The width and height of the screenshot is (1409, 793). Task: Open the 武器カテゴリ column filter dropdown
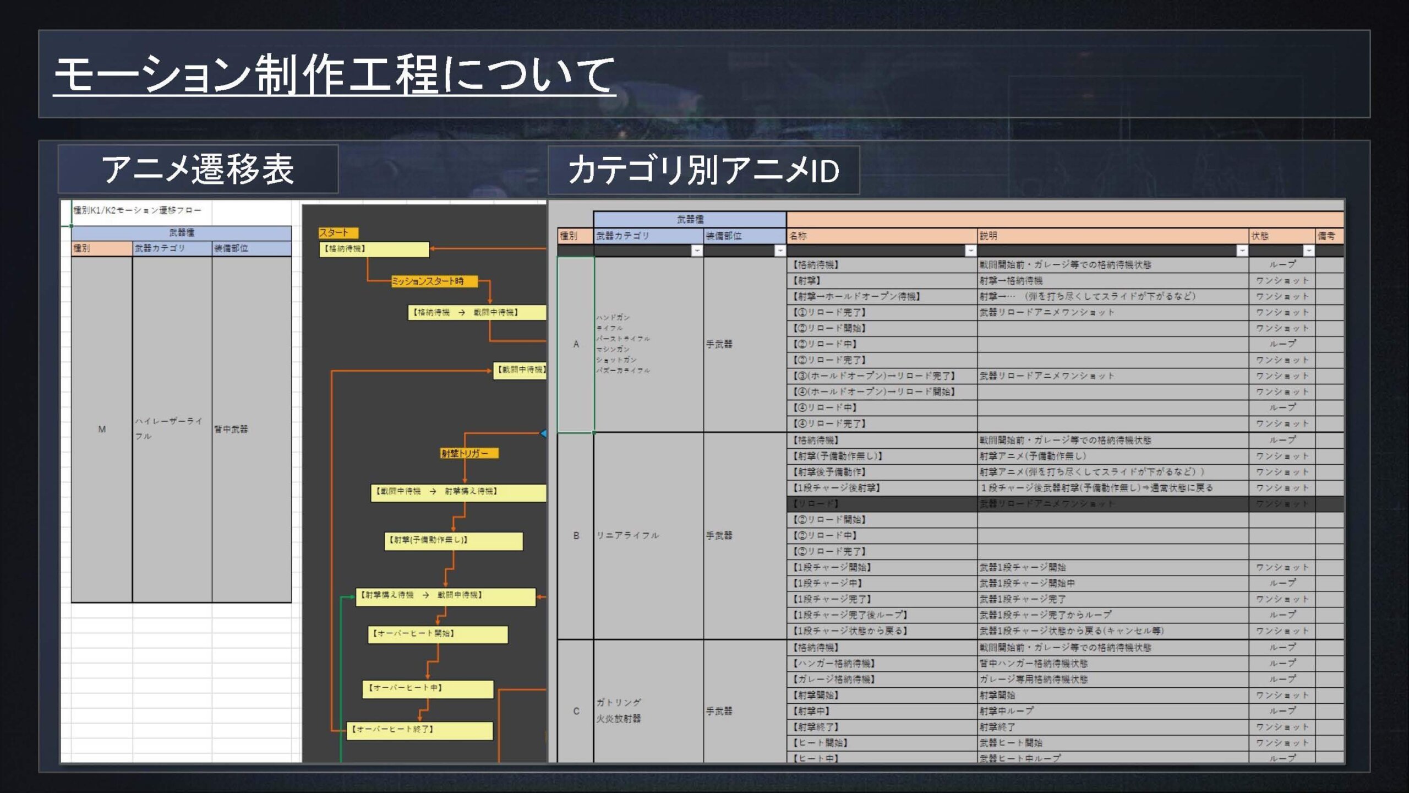click(697, 251)
